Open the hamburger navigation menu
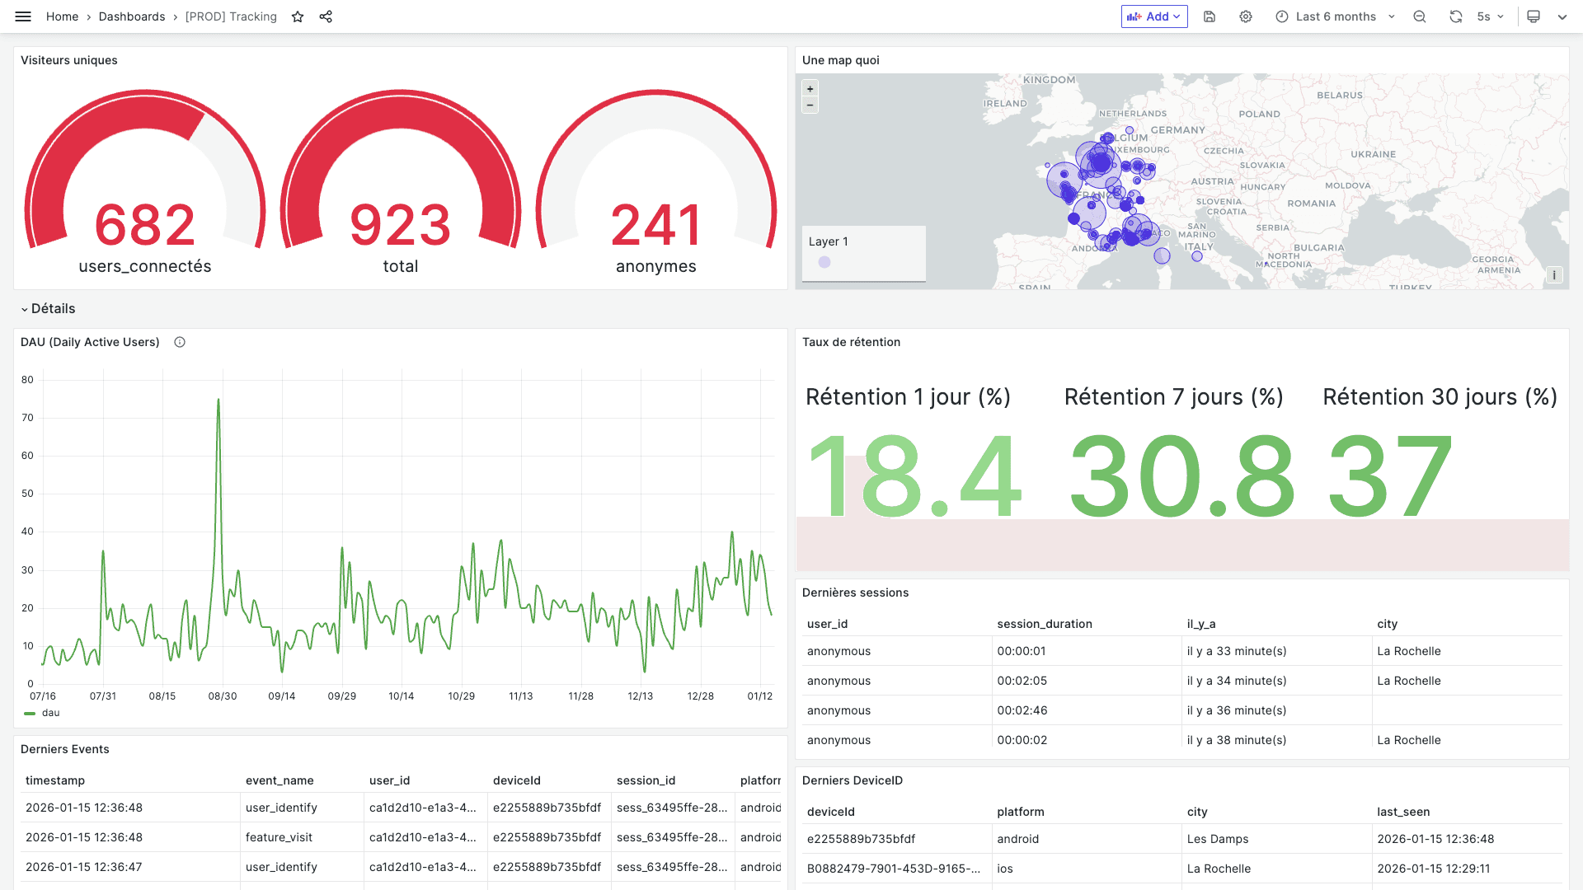 23,16
